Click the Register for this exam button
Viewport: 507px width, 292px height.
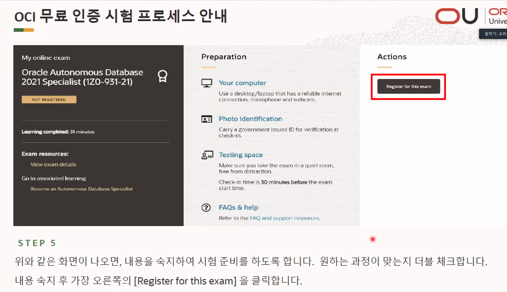pyautogui.click(x=408, y=86)
